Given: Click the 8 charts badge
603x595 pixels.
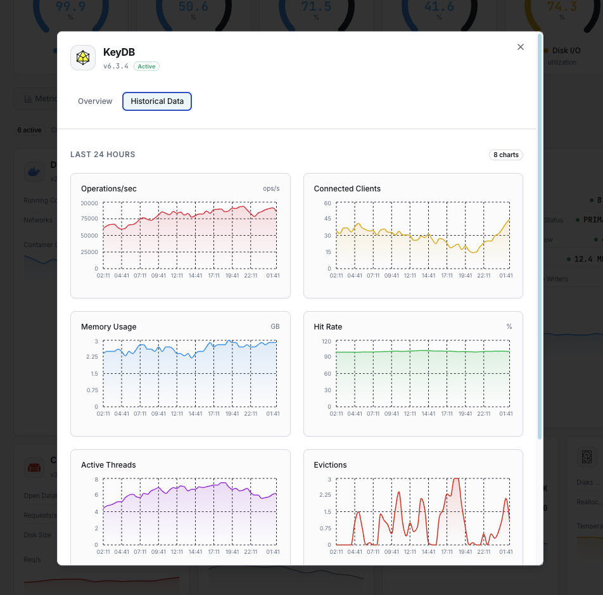Looking at the screenshot, I should 505,155.
